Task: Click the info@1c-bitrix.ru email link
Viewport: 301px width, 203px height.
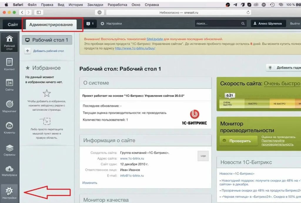Action: click(x=132, y=175)
